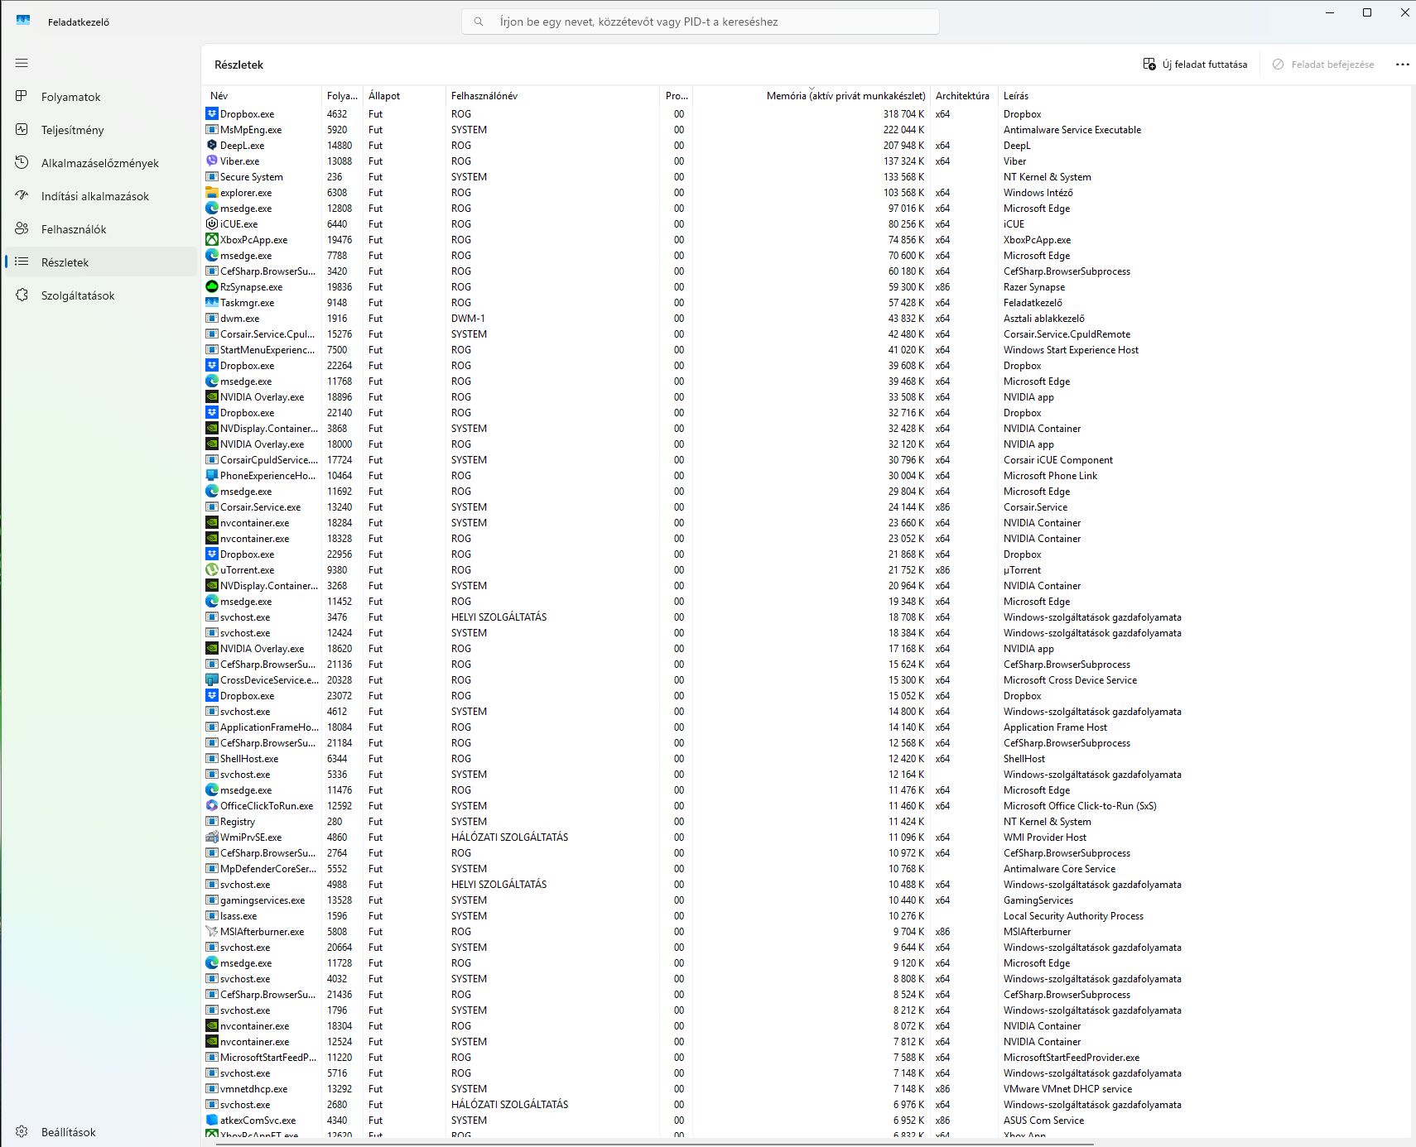Select the XboxPcApp.exe icon
This screenshot has width=1416, height=1147.
tap(212, 240)
